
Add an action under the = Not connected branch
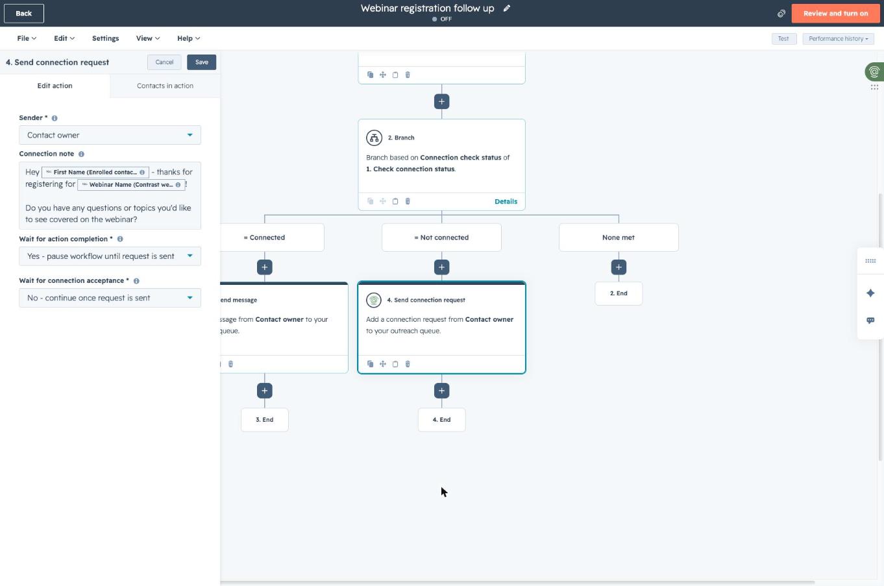point(441,267)
